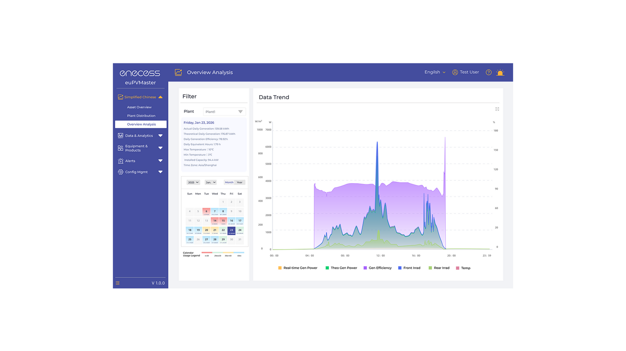Select Plant Distribution menu item
This screenshot has width=626, height=351.
[141, 116]
